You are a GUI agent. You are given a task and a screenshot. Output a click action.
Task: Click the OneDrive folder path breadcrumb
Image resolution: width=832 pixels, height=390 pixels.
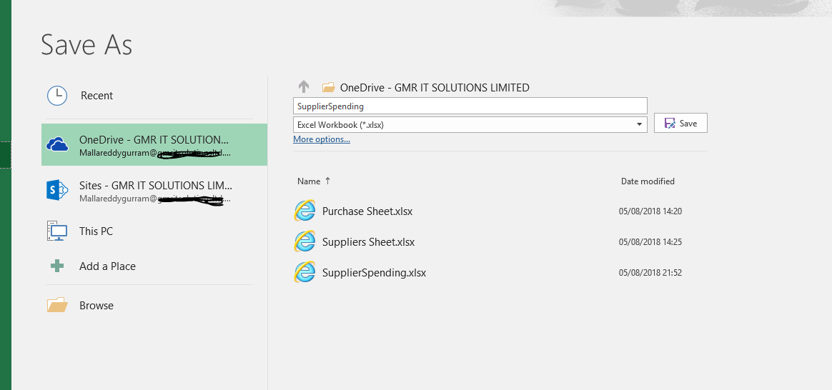click(x=434, y=88)
